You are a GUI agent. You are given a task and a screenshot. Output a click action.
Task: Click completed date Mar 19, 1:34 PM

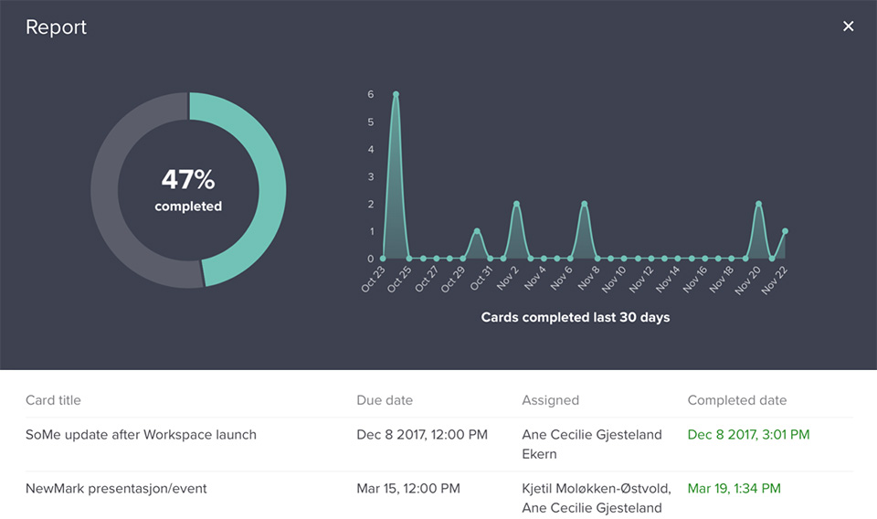click(x=734, y=488)
